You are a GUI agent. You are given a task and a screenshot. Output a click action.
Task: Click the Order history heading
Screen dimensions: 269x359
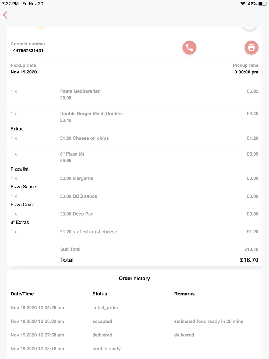[134, 279]
